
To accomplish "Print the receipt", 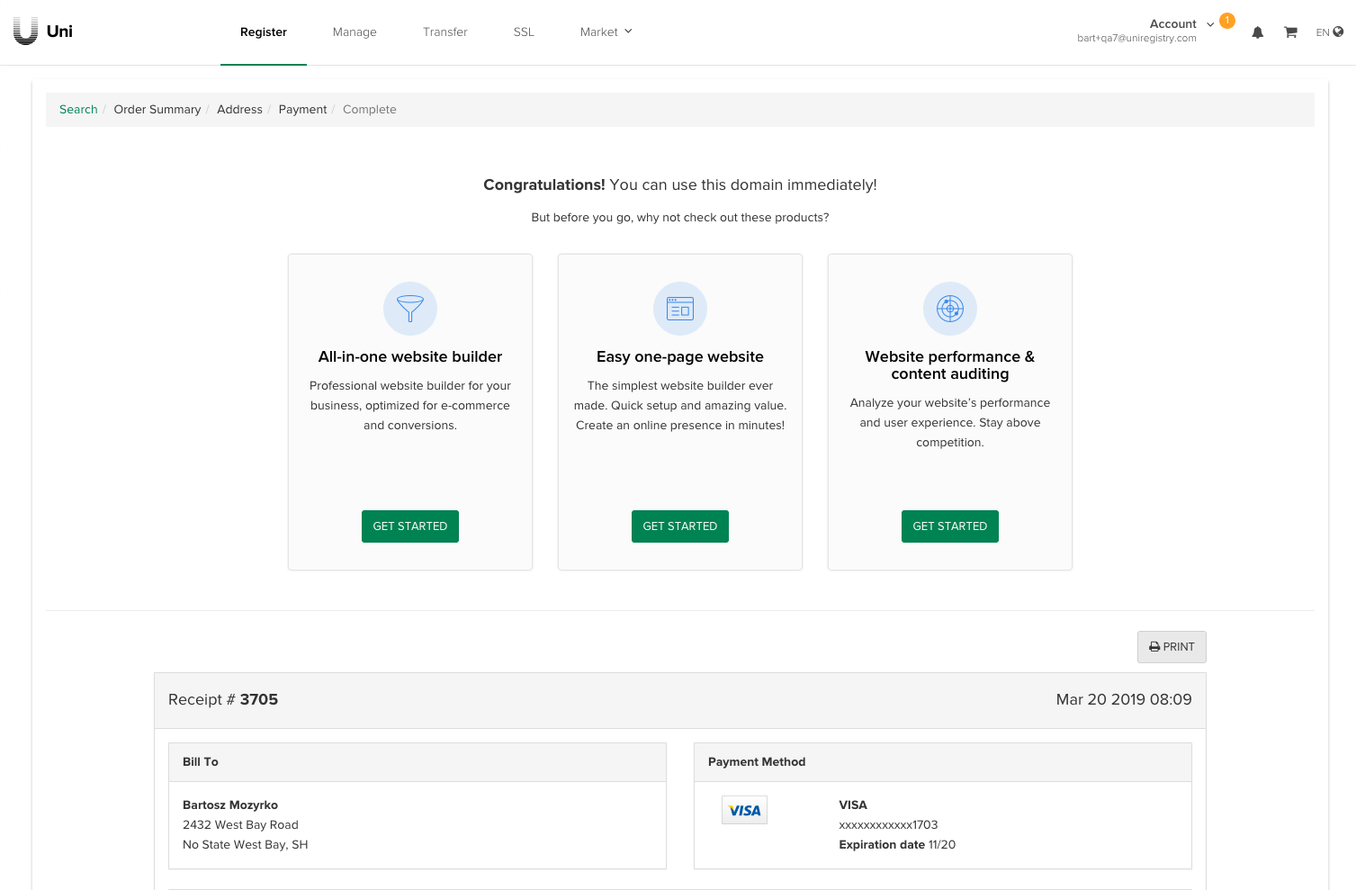I will (1172, 647).
